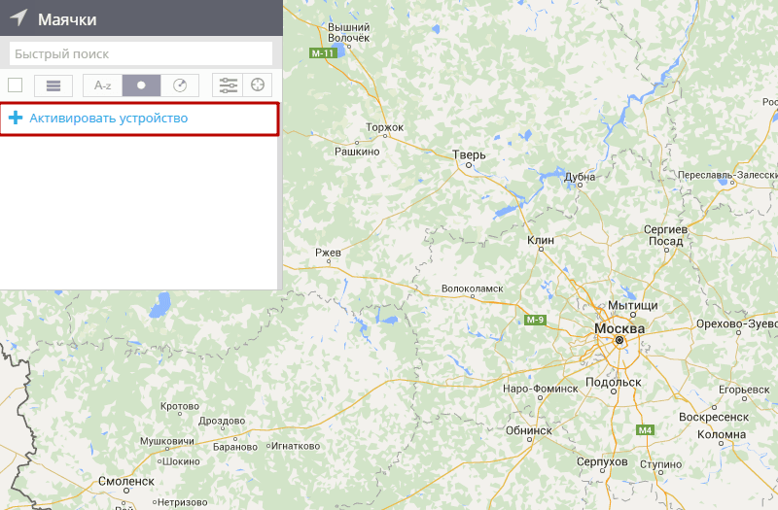Click the Москва city label
Viewport: 778px width, 510px height.
(619, 328)
